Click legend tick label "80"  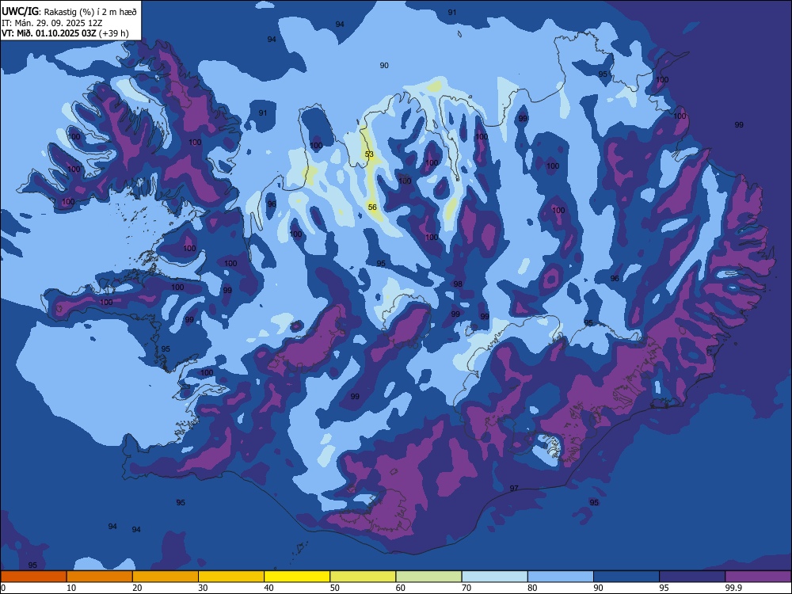532,588
